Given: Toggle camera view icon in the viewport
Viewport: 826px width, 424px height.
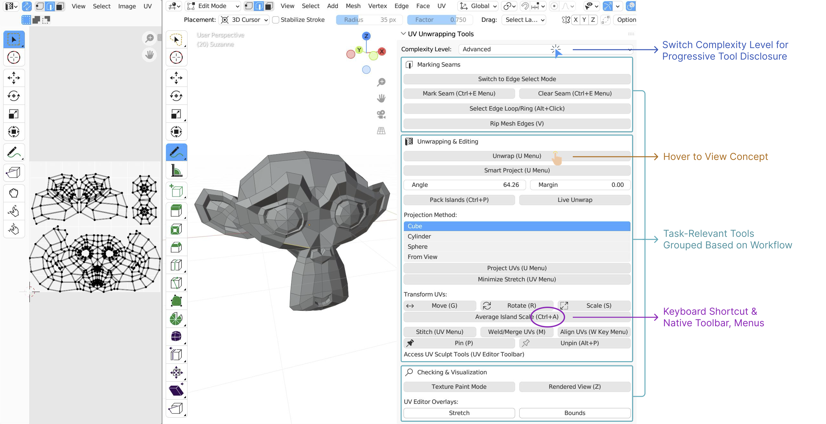Looking at the screenshot, I should tap(381, 114).
